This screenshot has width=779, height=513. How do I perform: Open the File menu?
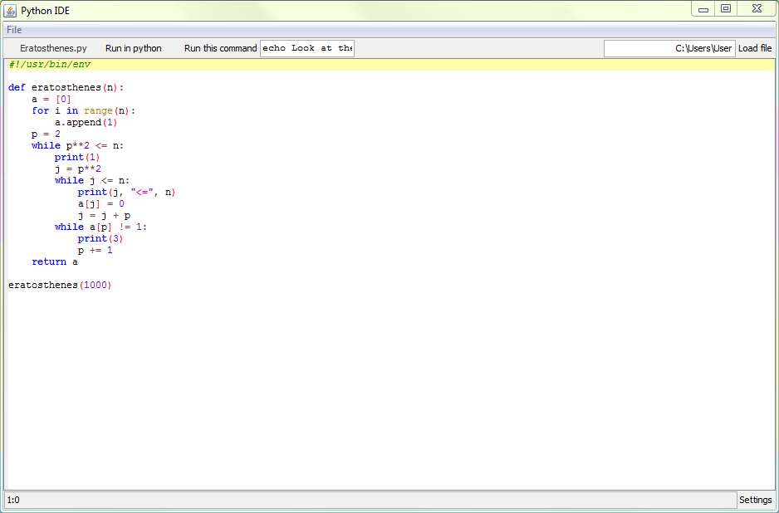tap(14, 30)
